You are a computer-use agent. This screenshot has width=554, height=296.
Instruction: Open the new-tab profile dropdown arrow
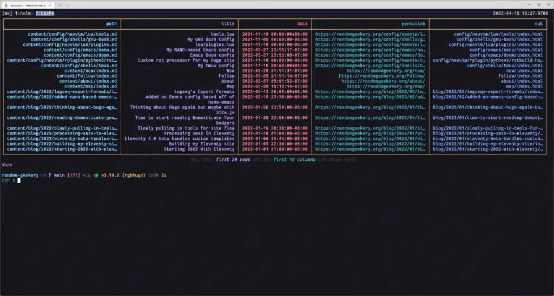(x=68, y=5)
